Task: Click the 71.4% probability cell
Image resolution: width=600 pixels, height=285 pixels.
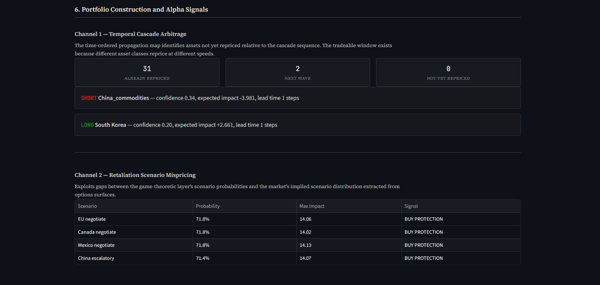Action: [x=203, y=258]
